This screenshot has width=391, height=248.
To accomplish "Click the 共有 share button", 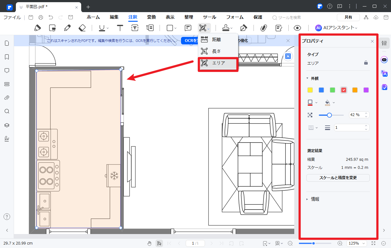I will tap(348, 17).
